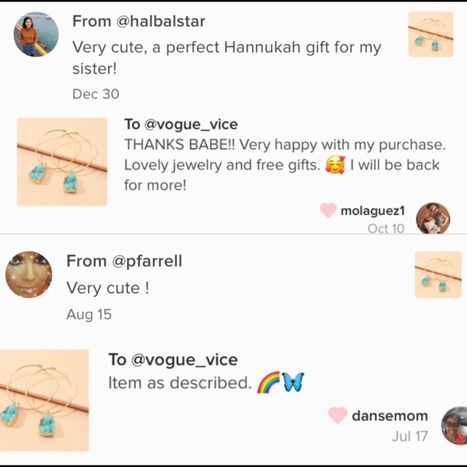Click the blue butterfly emoji

[x=292, y=382]
